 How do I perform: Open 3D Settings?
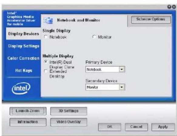click(x=68, y=111)
